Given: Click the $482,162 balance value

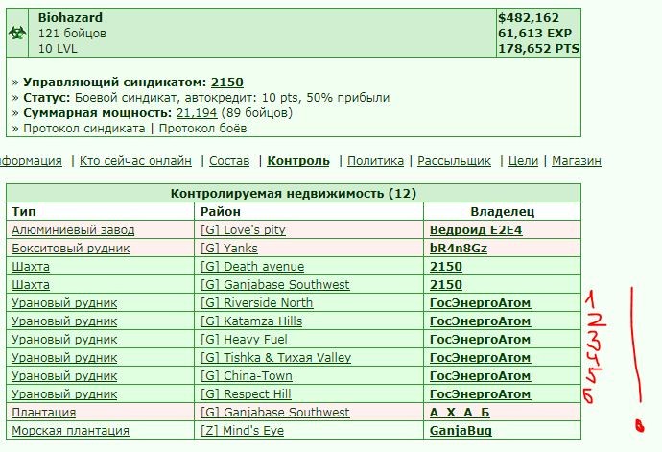Looking at the screenshot, I should point(529,17).
